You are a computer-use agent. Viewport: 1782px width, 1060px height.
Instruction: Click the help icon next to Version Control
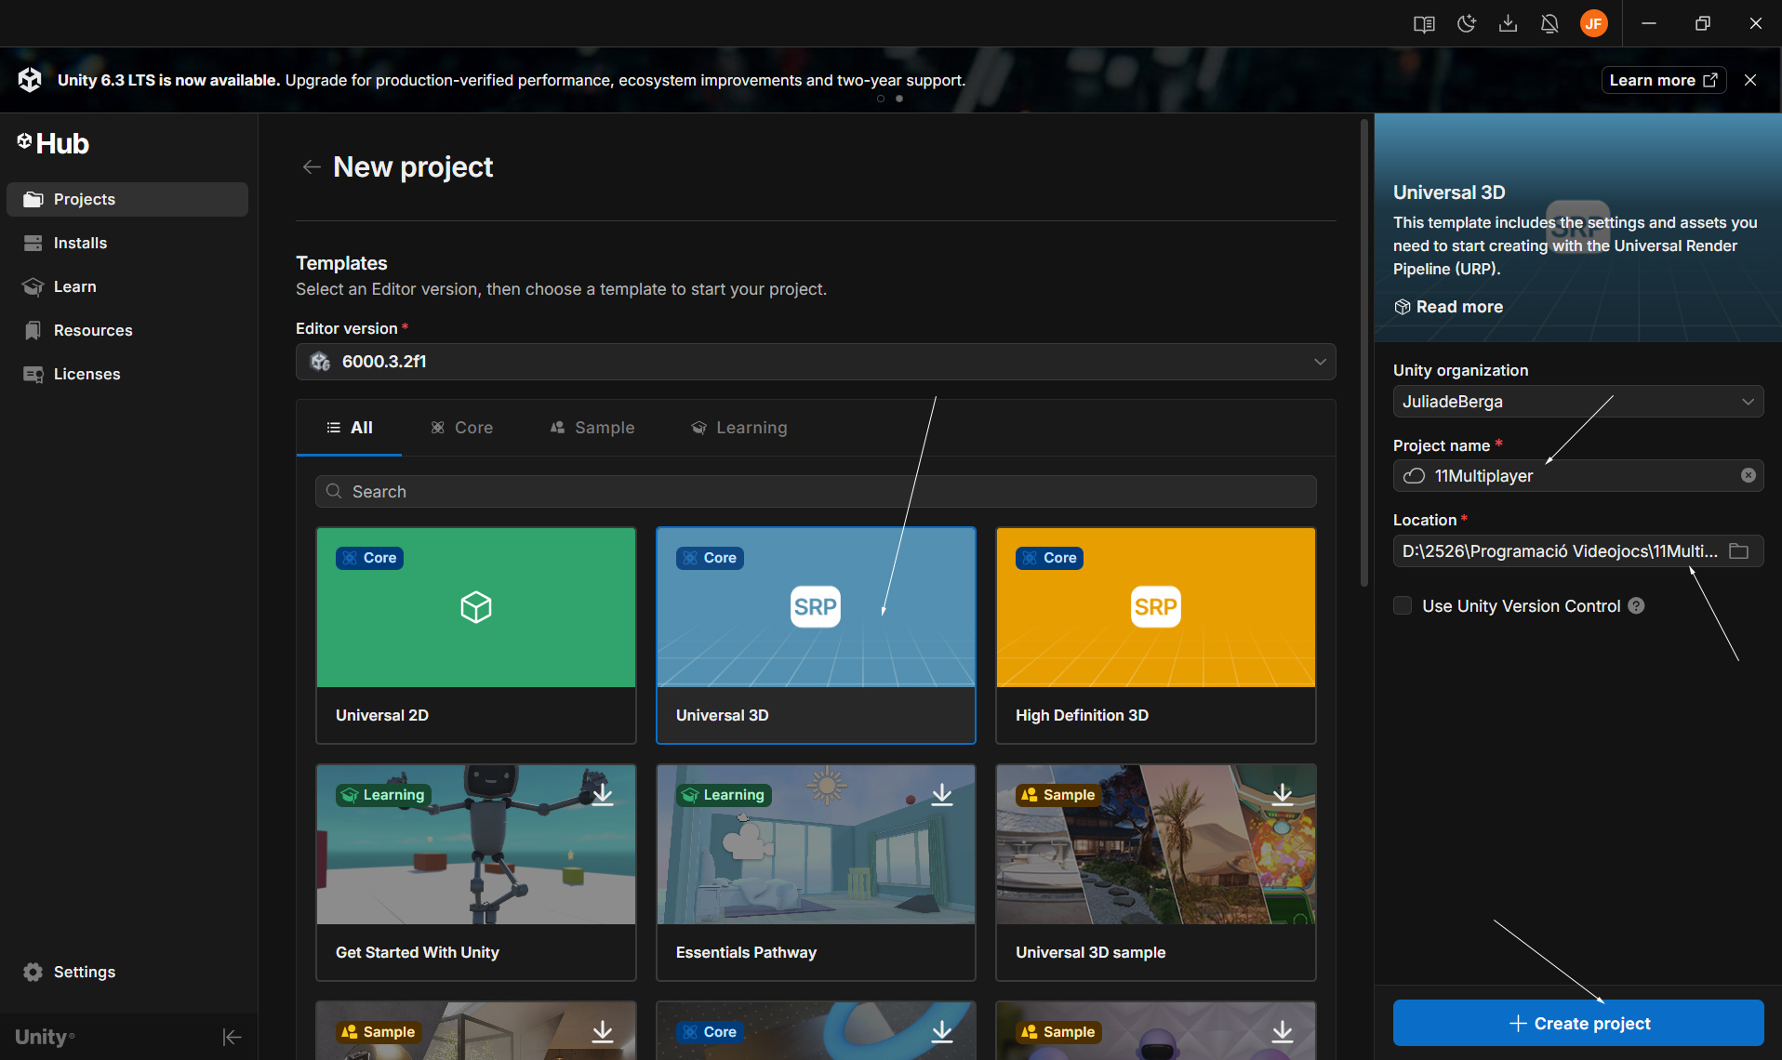point(1637,606)
